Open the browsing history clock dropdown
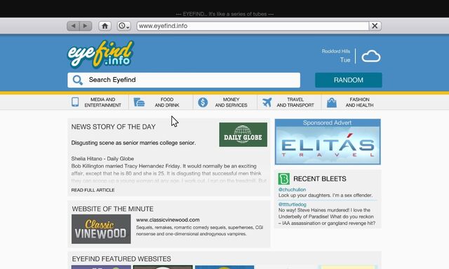Viewport: 449px width, 269px height. tap(123, 26)
